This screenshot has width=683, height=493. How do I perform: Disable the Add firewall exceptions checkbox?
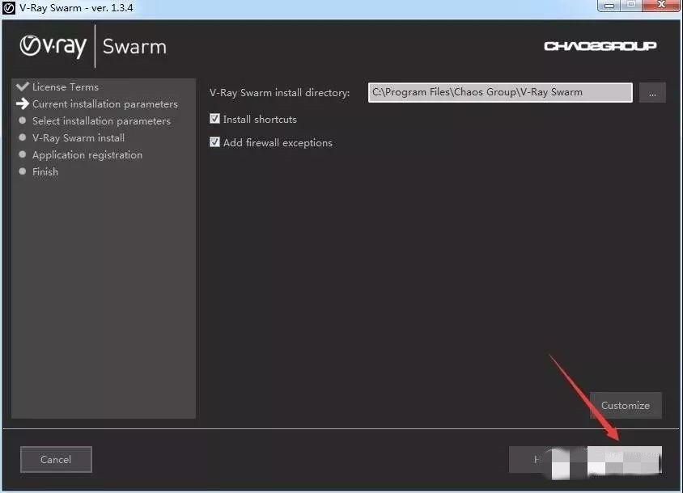point(215,142)
